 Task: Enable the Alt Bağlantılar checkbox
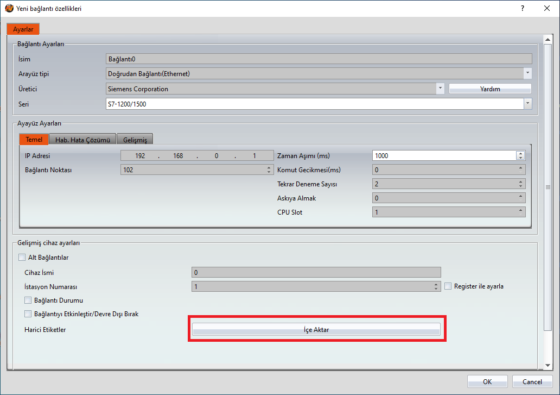point(22,257)
